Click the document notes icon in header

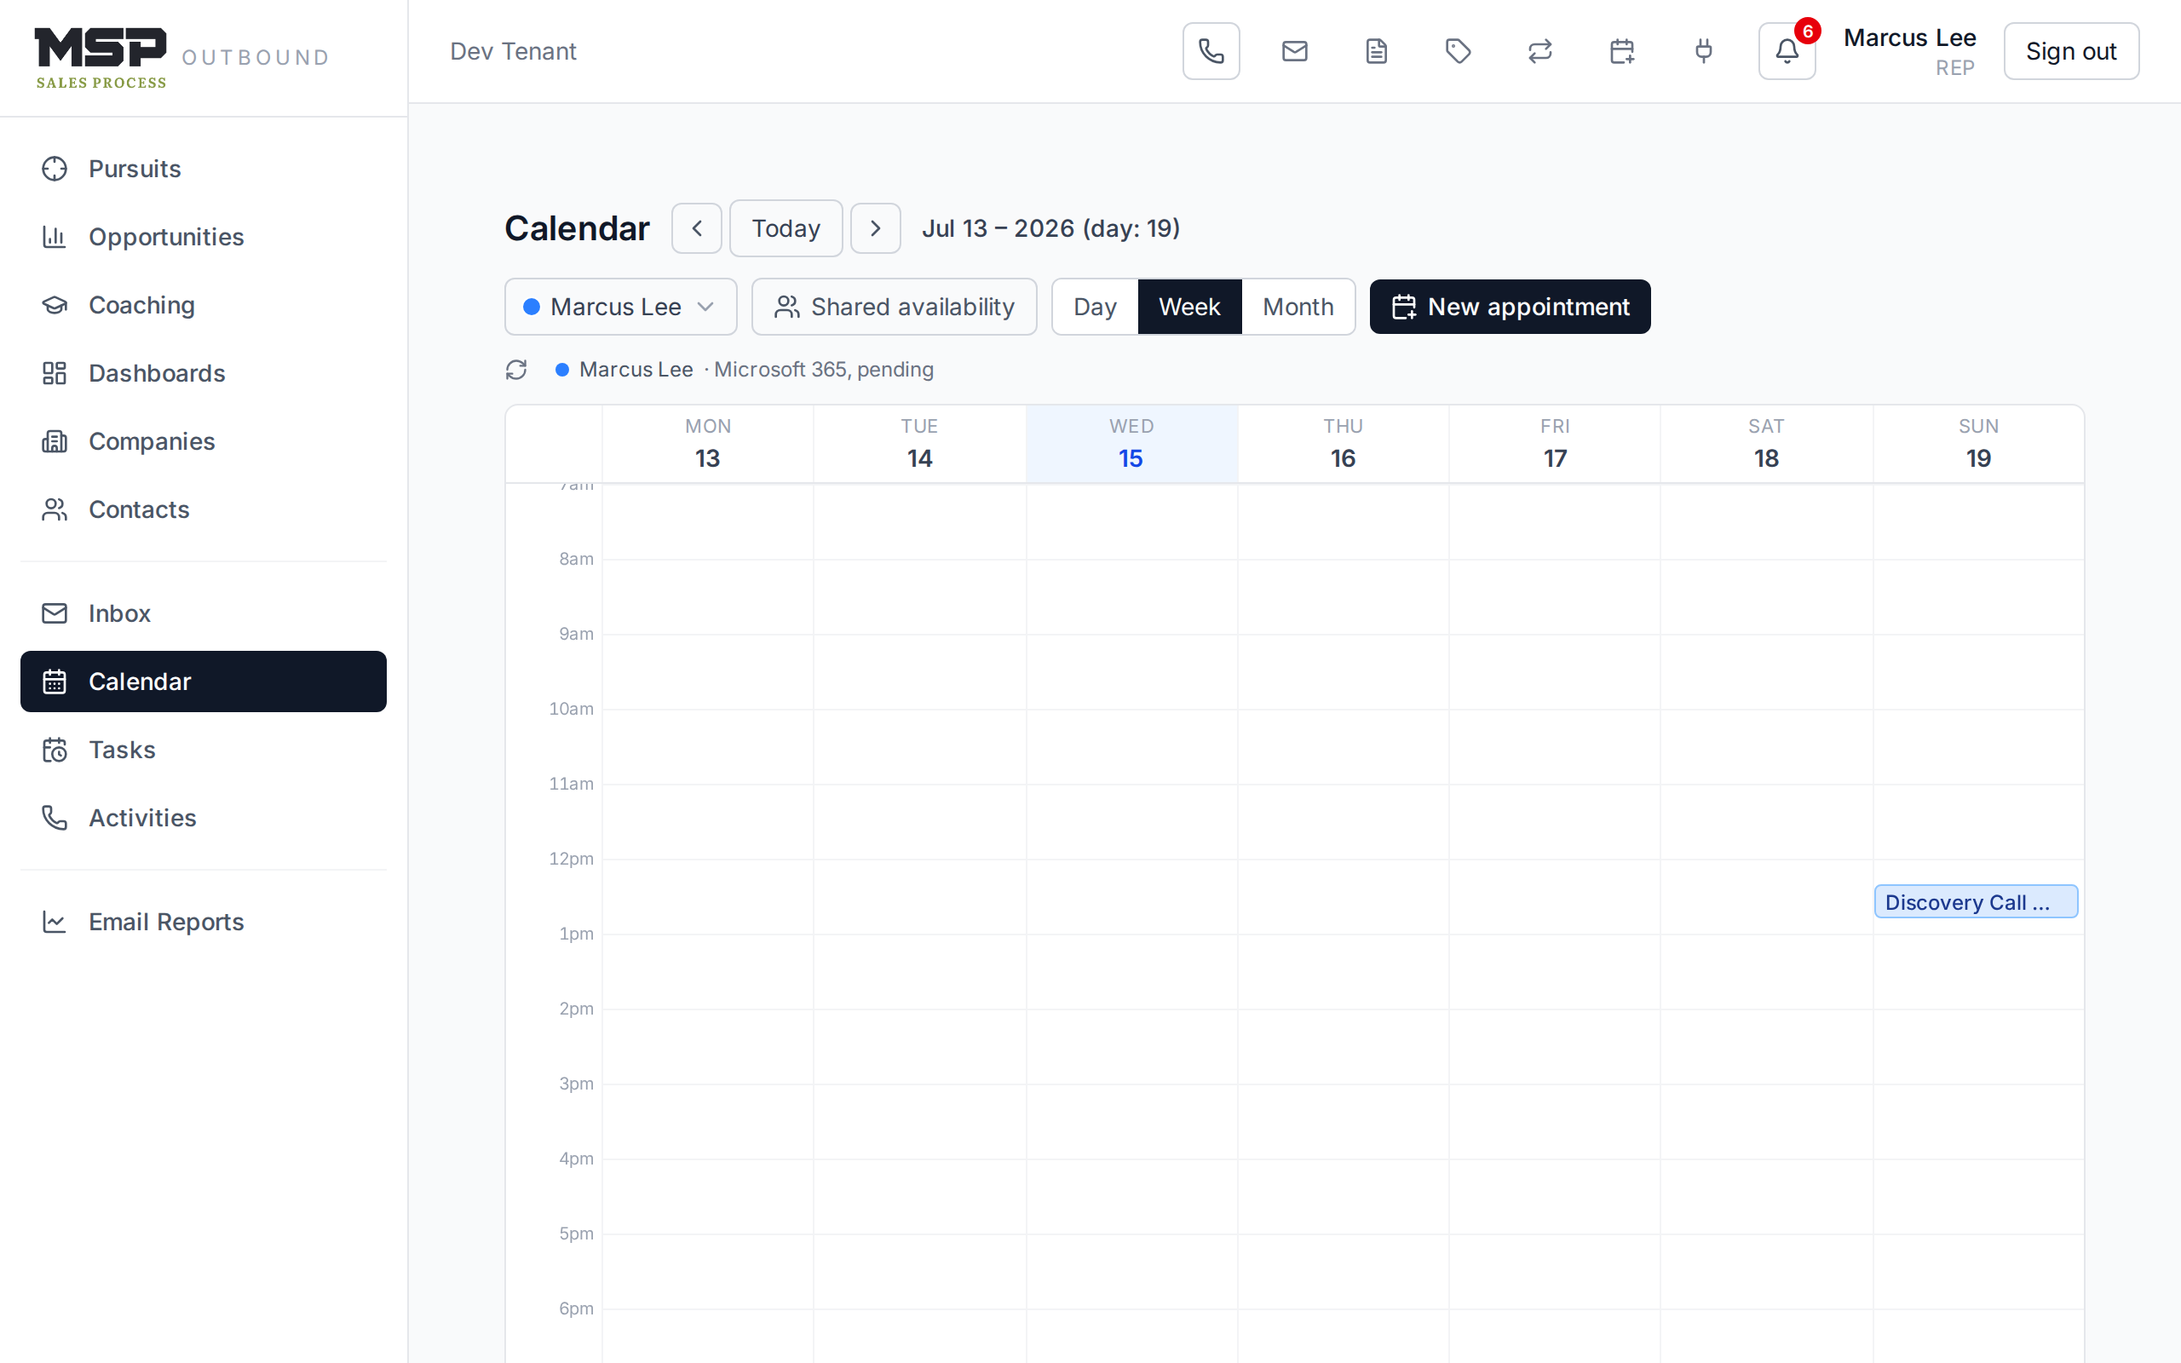point(1376,51)
